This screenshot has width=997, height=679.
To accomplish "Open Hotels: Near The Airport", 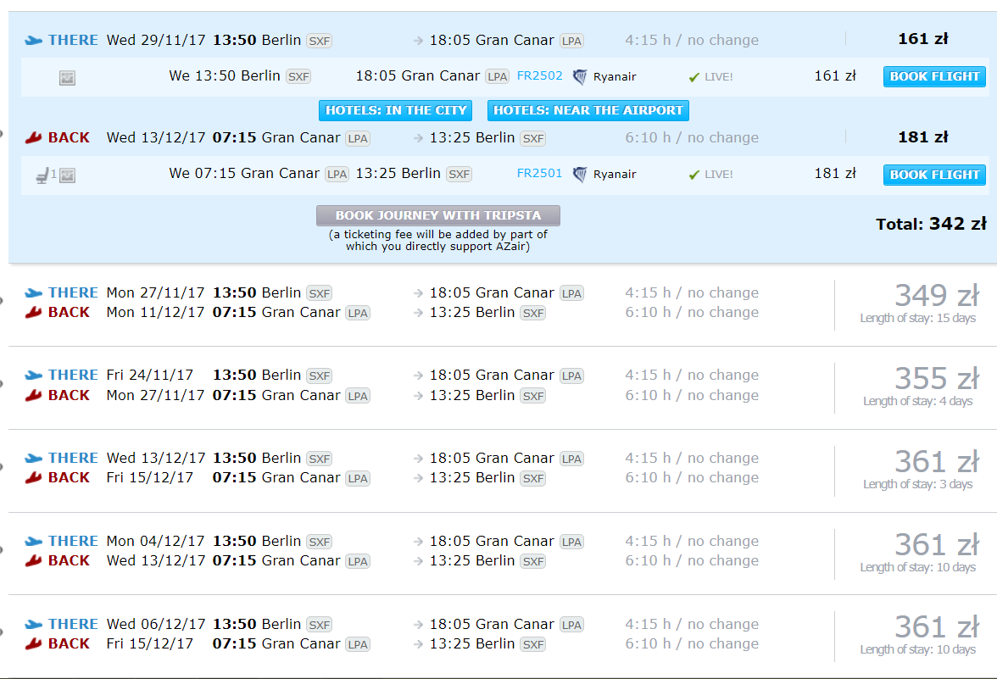I will point(588,110).
